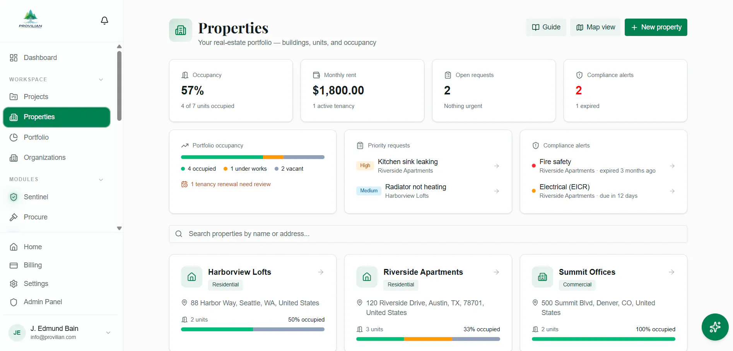Go to Portfolio page
The width and height of the screenshot is (733, 351).
point(57,137)
